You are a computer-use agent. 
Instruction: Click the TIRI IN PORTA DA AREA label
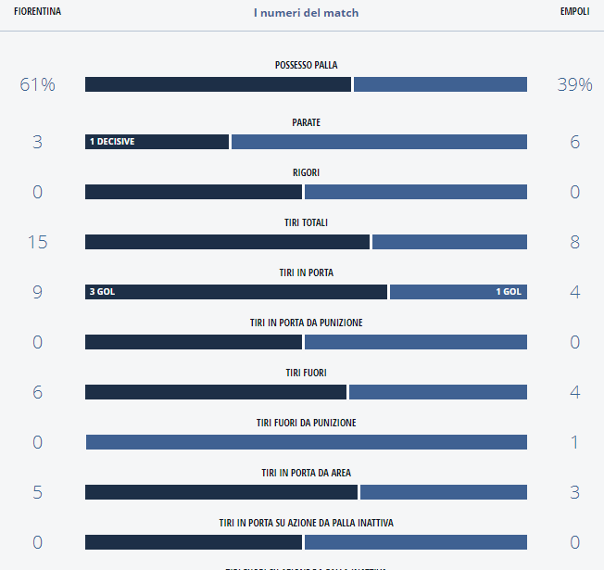[306, 473]
